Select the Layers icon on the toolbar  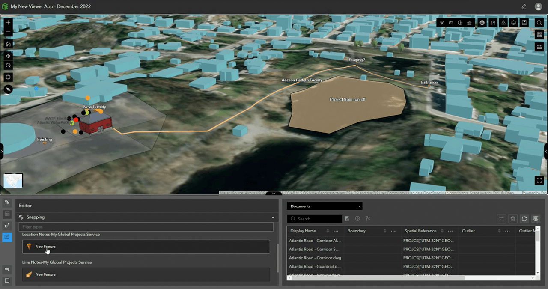[513, 23]
